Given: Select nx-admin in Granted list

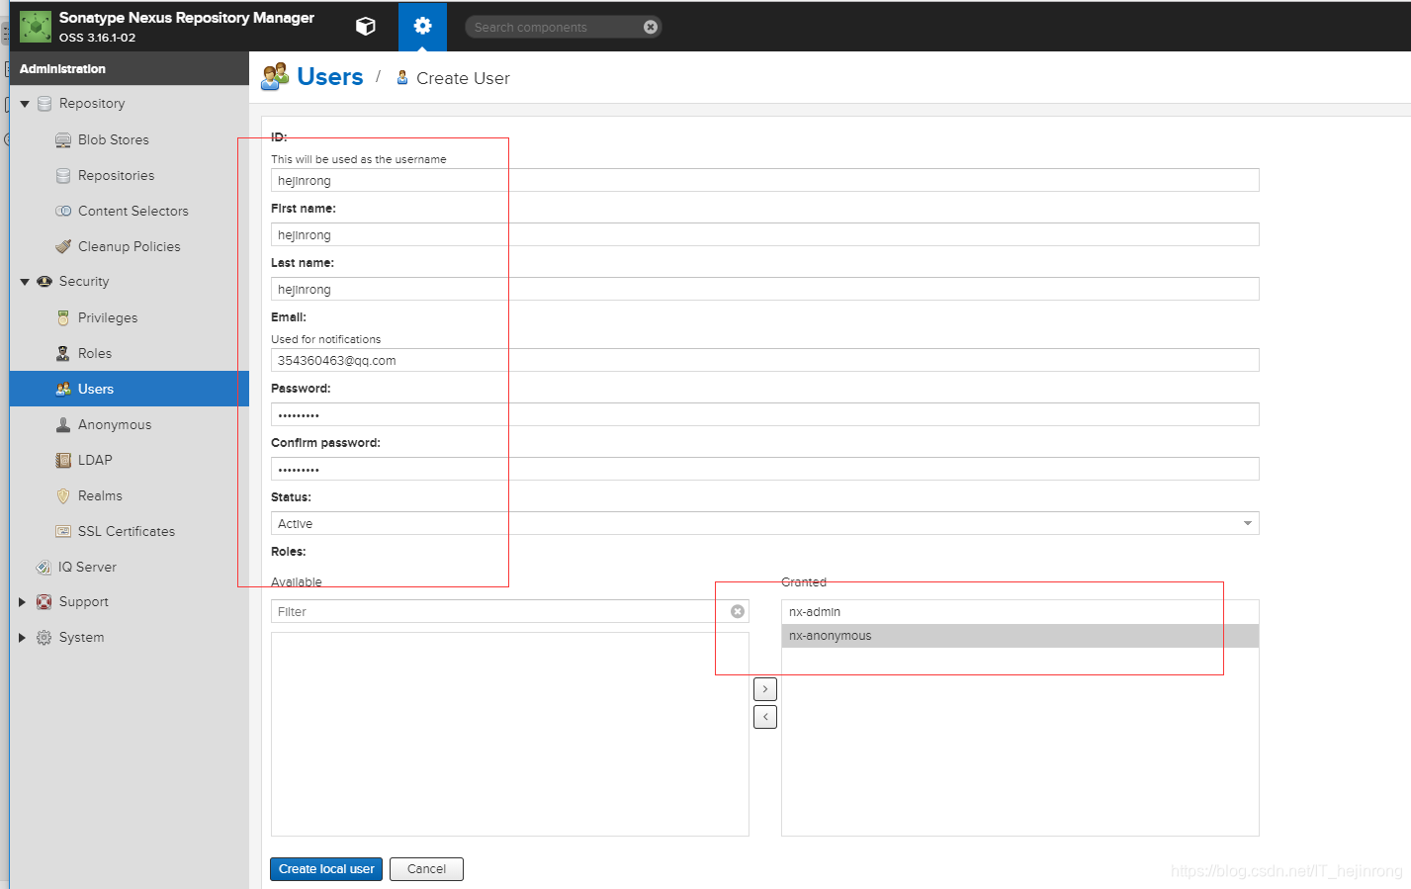Looking at the screenshot, I should [1019, 612].
